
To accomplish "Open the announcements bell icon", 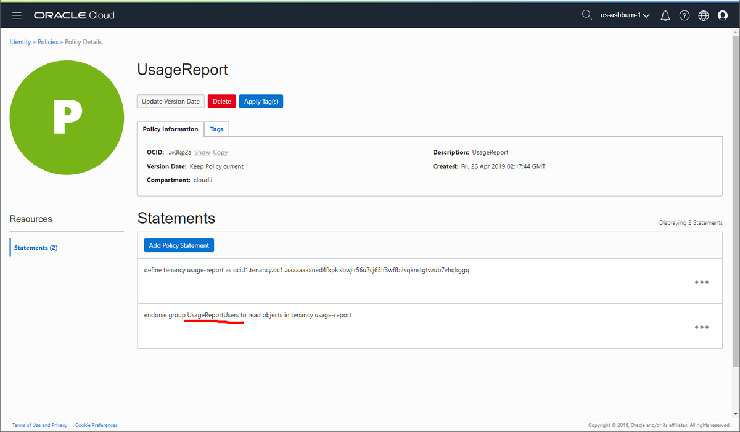I will point(665,16).
